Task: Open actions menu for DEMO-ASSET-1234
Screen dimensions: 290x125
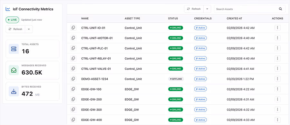Action: tap(277, 79)
